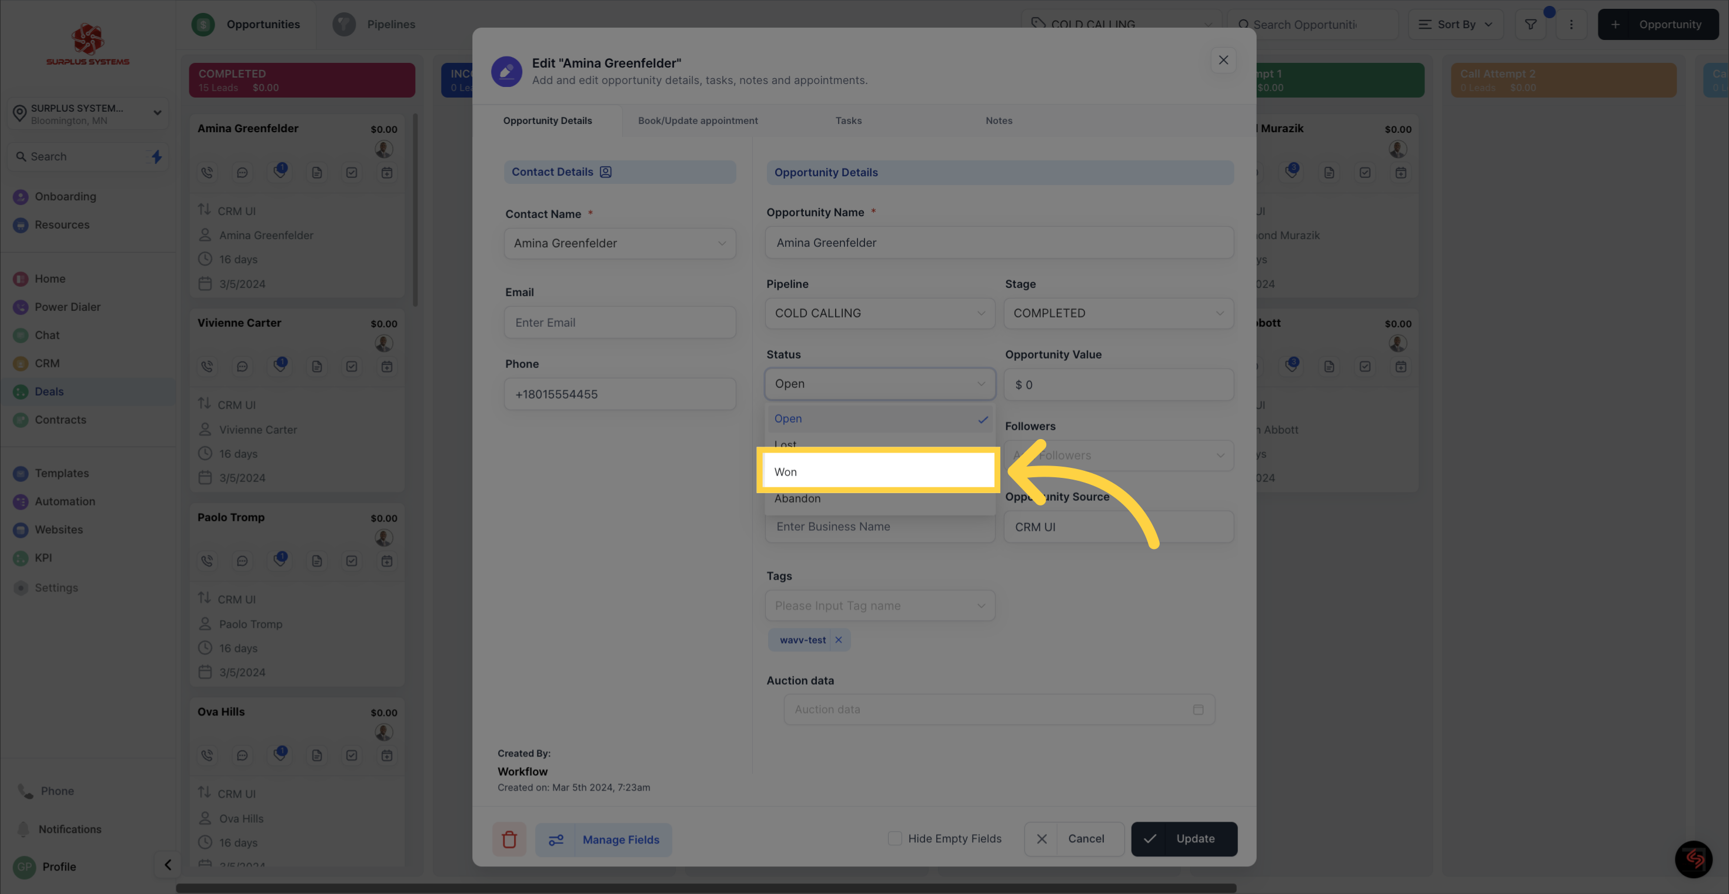Click the Cancel button

pyautogui.click(x=1074, y=838)
